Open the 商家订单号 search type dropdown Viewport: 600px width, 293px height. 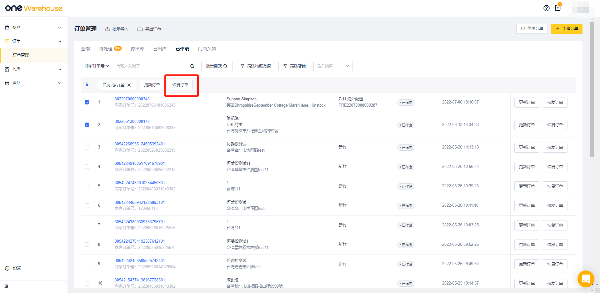pos(97,66)
